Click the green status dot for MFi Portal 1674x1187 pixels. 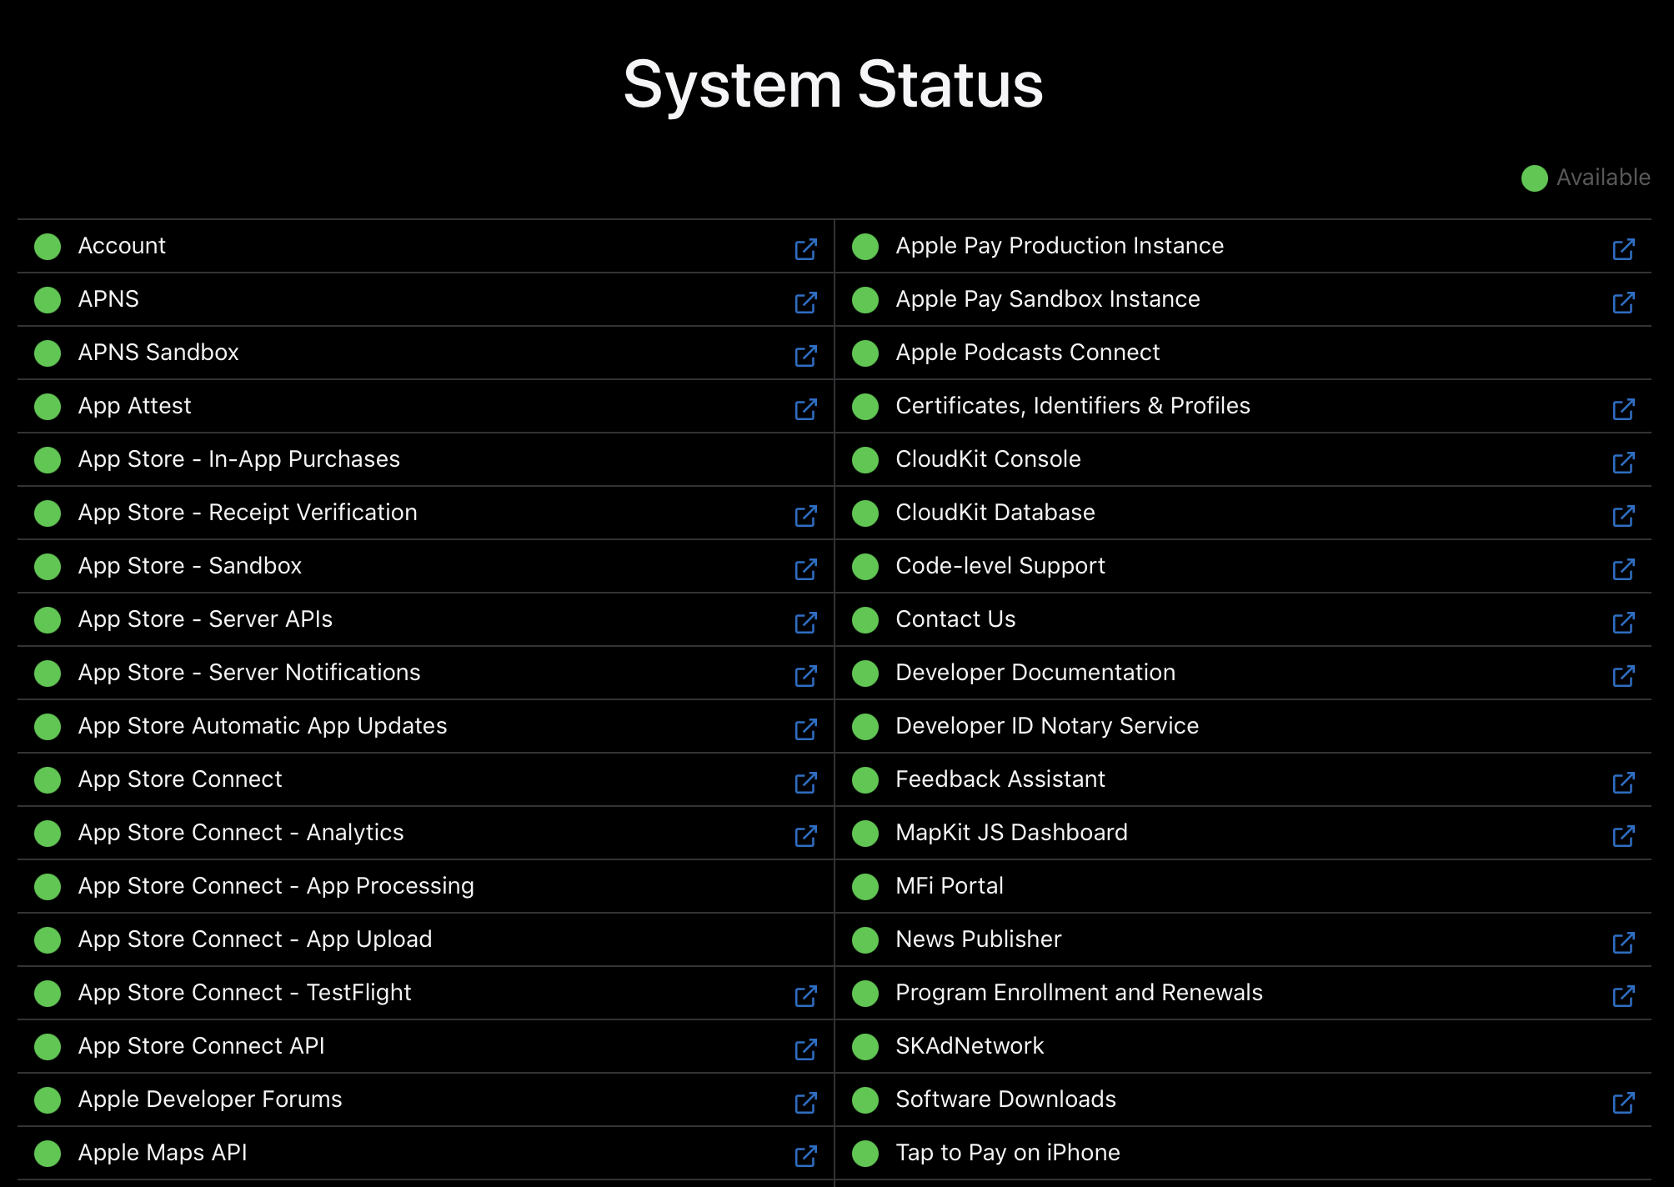865,886
